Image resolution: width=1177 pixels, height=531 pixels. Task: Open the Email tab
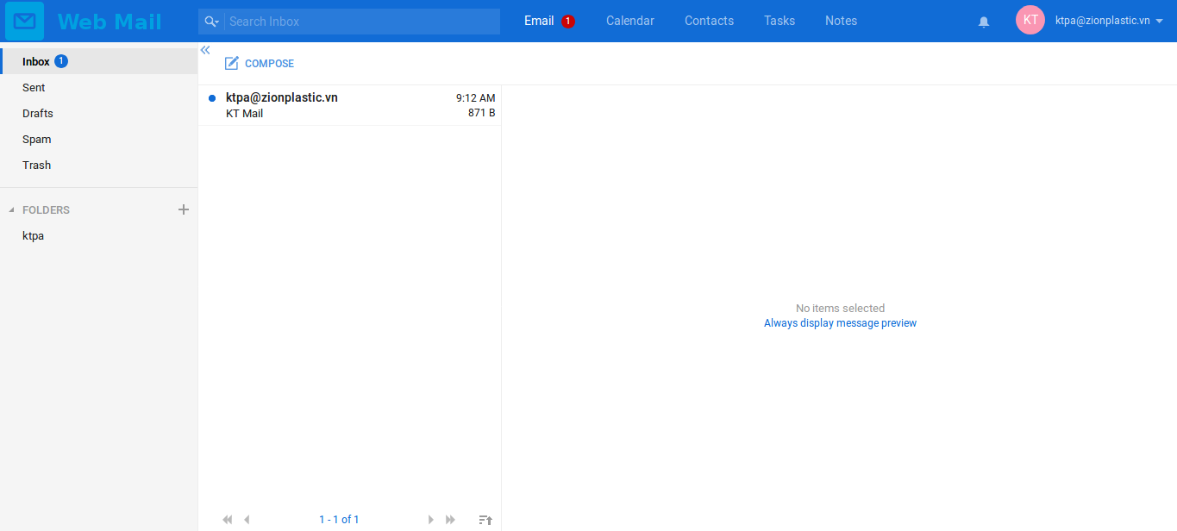pos(539,21)
